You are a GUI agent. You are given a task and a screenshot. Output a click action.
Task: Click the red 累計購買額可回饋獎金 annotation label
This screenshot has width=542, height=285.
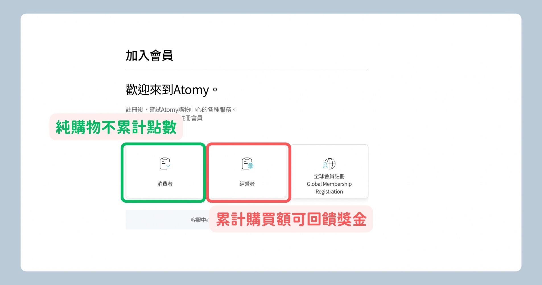291,219
